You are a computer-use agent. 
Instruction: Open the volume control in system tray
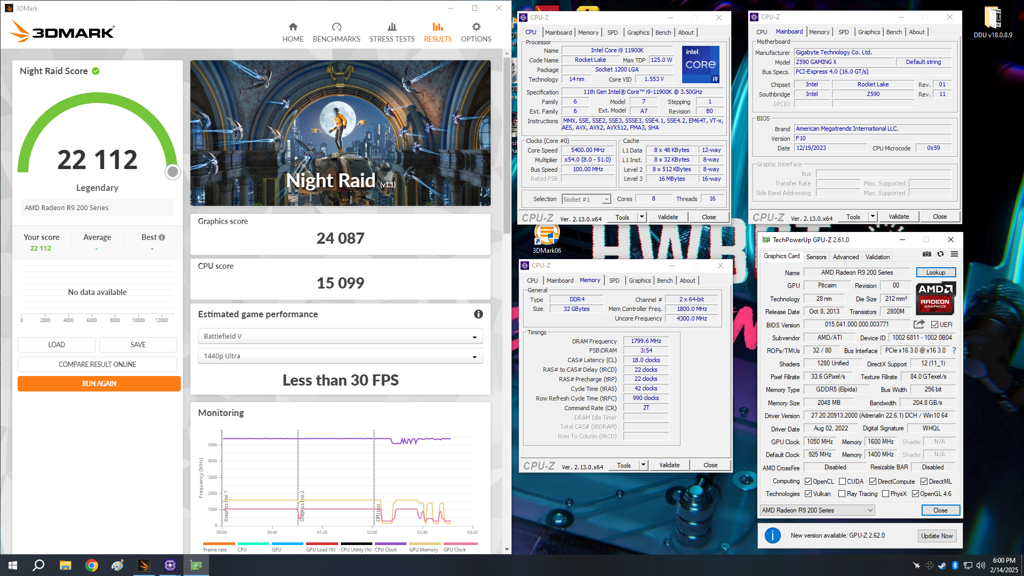coord(980,565)
